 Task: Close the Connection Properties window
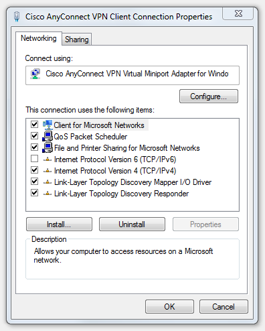point(238,13)
